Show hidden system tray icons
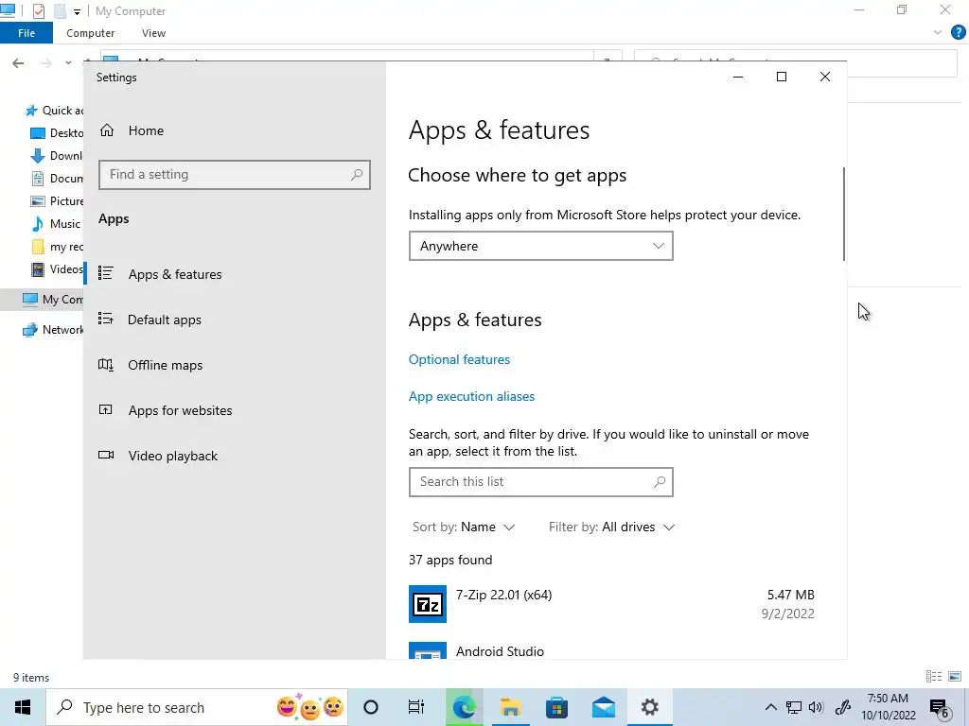The image size is (969, 726). point(770,707)
